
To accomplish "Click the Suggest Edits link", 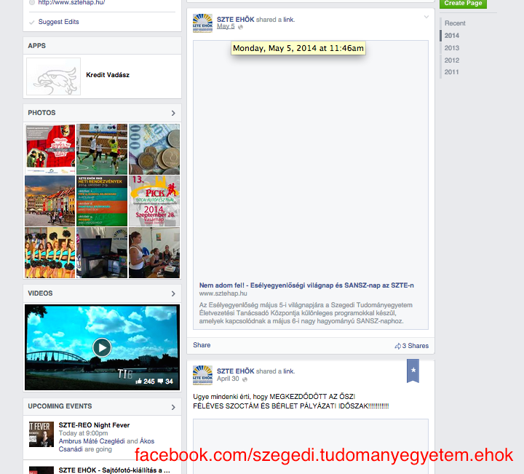I will click(58, 22).
